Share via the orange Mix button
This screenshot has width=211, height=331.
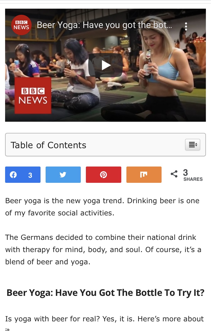[x=144, y=175]
